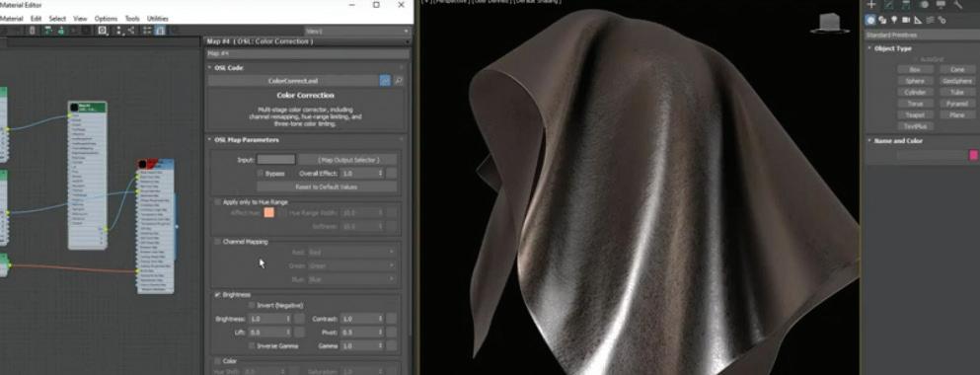Open the Options menu

pyautogui.click(x=106, y=19)
